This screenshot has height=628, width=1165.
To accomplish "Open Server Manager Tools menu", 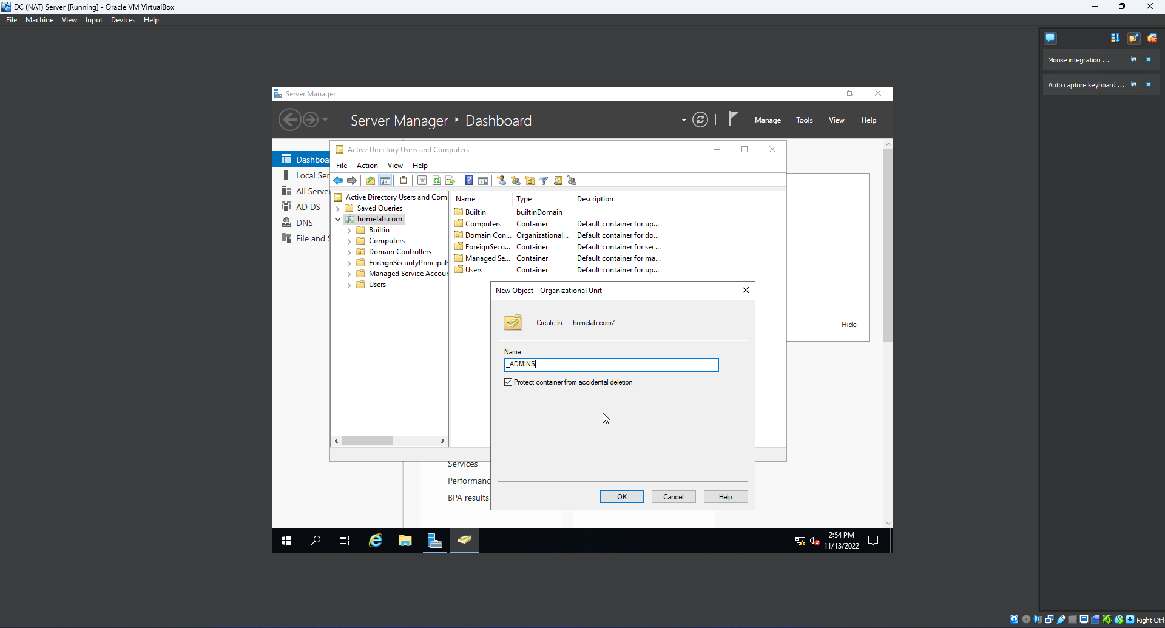I will 805,120.
